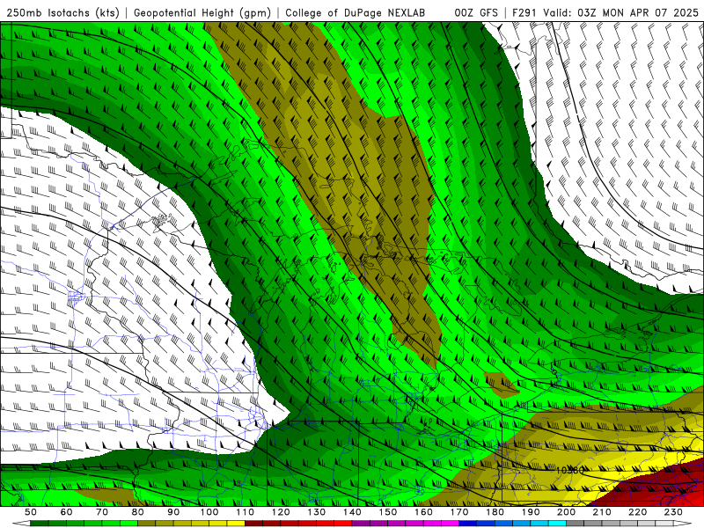The image size is (704, 528).
Task: Click the '180' value on the color scale
Action: point(495,512)
